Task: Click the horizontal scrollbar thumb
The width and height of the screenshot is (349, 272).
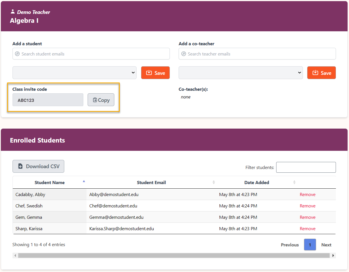Action: 174,255
